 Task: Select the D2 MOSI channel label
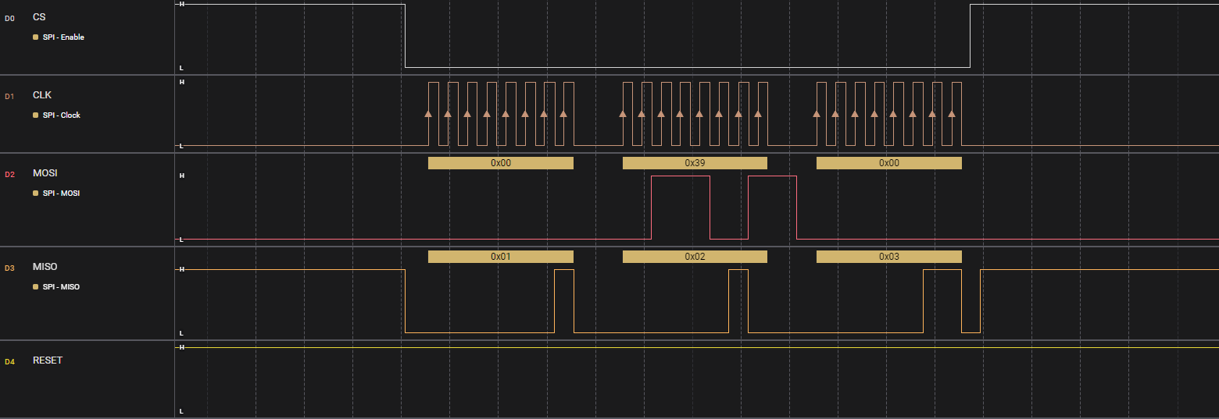click(x=45, y=173)
